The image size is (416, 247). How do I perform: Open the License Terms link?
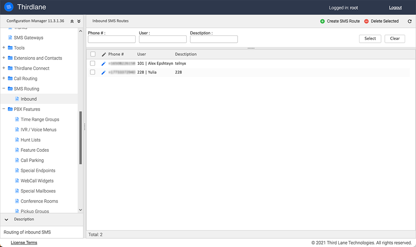click(24, 242)
